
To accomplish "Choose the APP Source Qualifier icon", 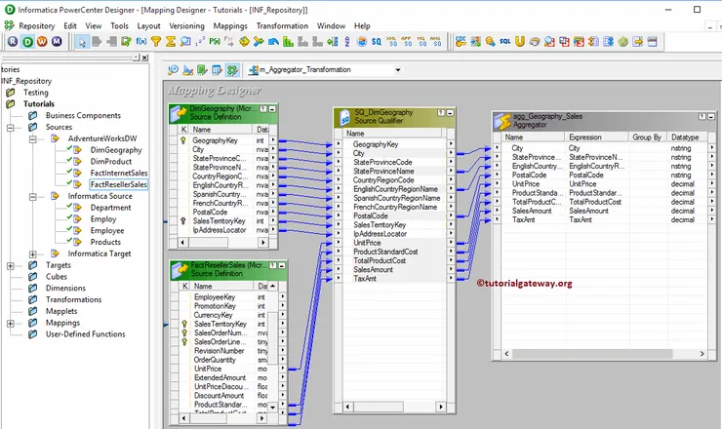I will (406, 42).
